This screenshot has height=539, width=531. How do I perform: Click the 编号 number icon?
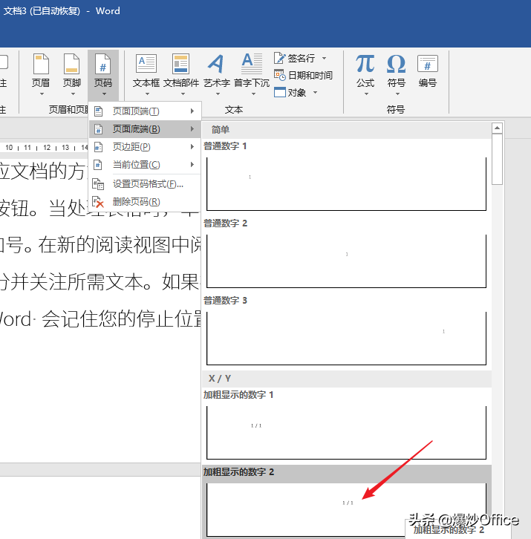tap(428, 64)
